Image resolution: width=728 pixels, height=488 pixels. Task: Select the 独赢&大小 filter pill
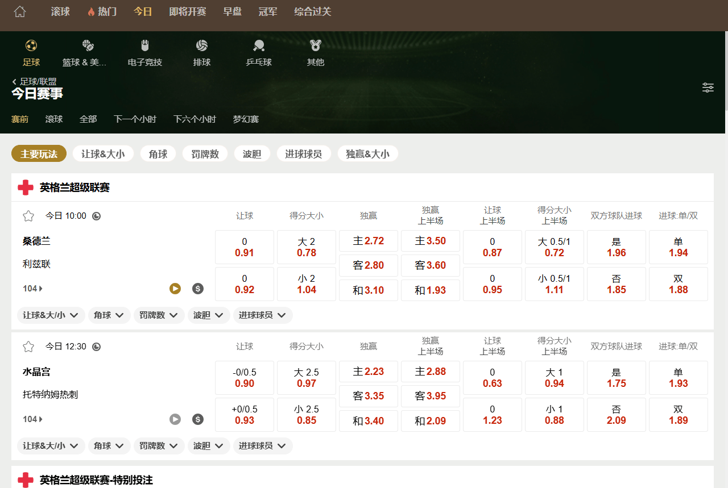click(x=367, y=153)
